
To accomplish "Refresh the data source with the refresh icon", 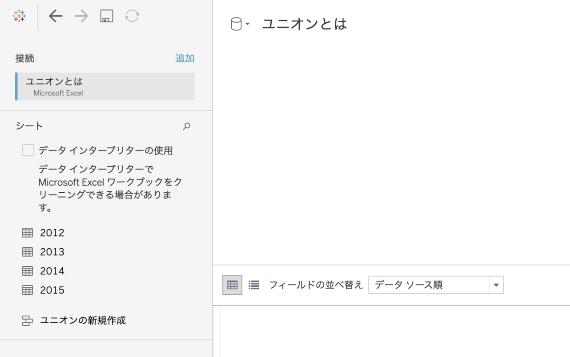I will [x=132, y=16].
